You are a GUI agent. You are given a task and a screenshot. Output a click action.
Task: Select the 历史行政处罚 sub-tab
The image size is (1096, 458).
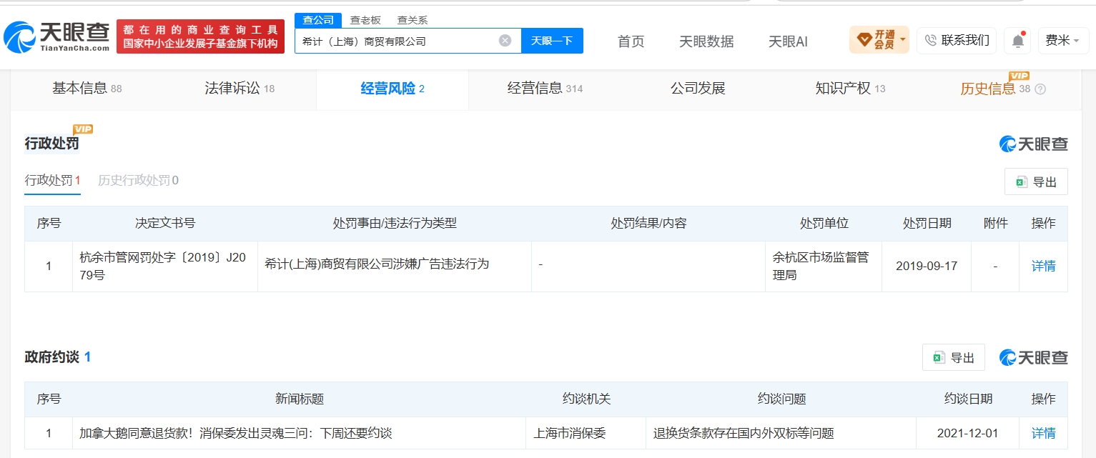138,180
